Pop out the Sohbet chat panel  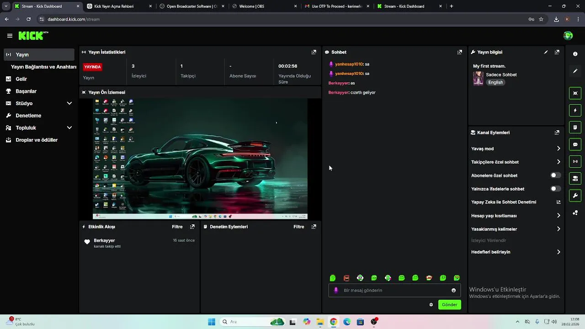(x=459, y=52)
